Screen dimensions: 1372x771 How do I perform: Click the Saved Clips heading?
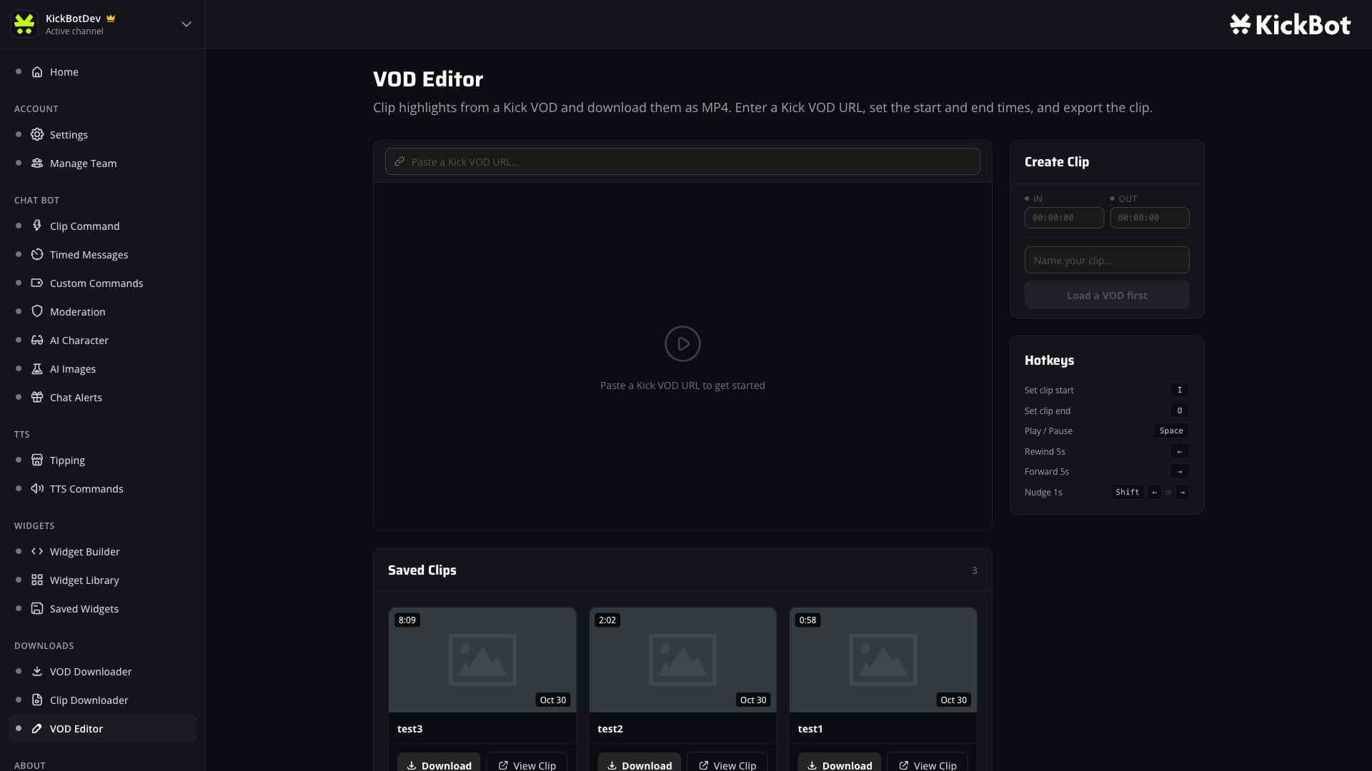click(x=422, y=570)
